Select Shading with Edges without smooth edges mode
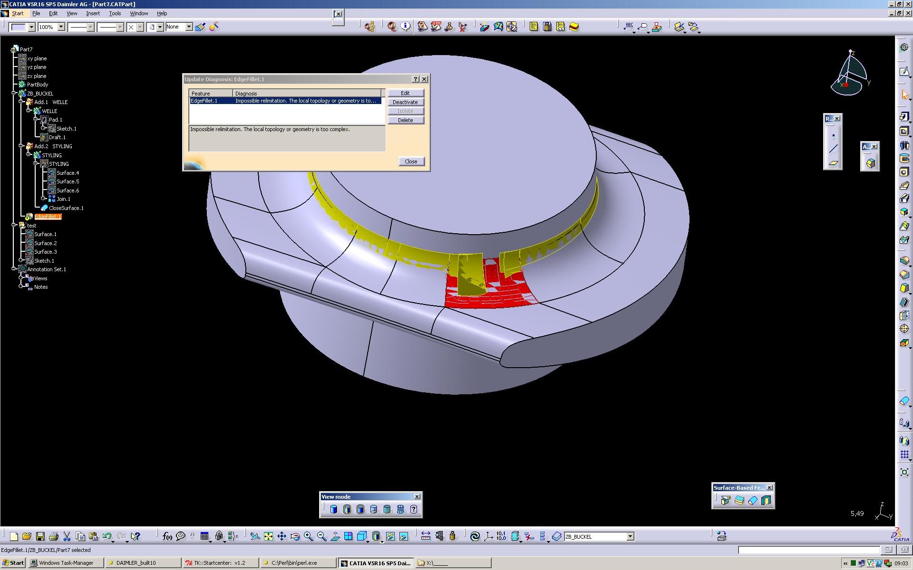 coord(360,509)
